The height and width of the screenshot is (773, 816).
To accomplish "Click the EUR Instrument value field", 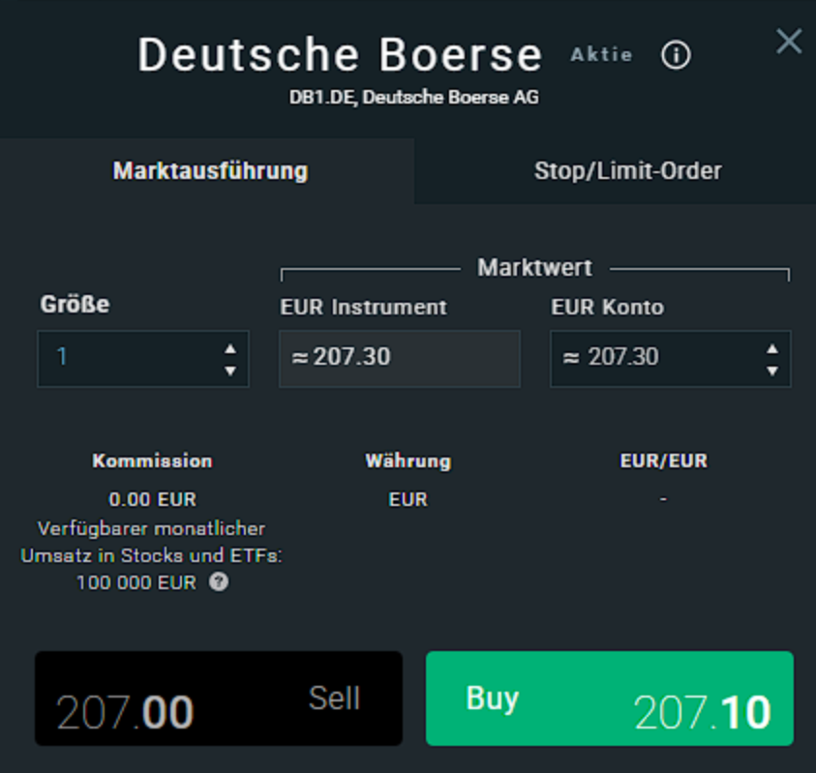I will [x=399, y=358].
